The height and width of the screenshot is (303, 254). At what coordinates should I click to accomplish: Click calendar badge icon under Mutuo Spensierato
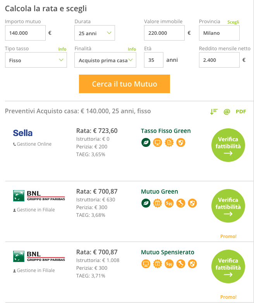click(157, 264)
